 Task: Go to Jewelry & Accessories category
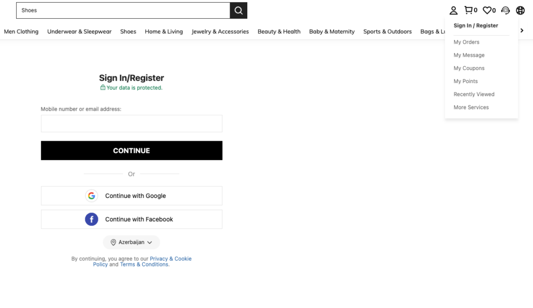pyautogui.click(x=220, y=32)
